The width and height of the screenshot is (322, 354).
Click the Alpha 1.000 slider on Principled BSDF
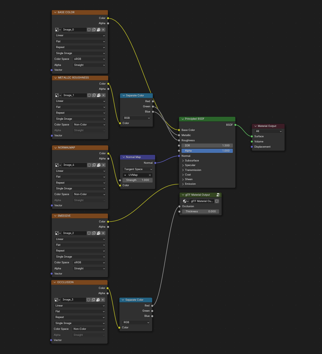(x=207, y=151)
